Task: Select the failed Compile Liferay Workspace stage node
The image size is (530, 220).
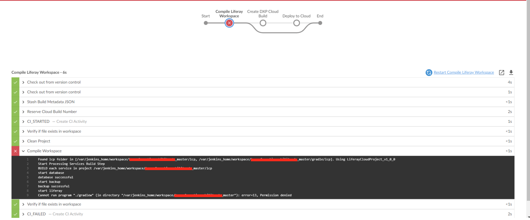Action: coord(229,23)
